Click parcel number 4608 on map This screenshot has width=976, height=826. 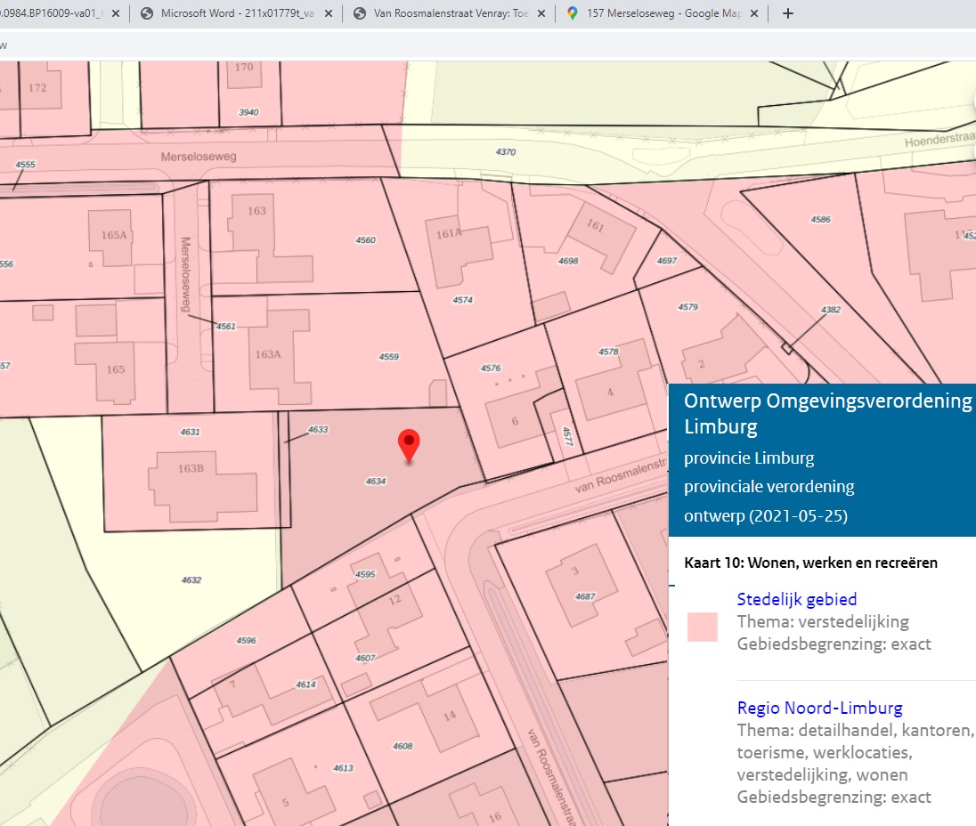click(x=403, y=746)
